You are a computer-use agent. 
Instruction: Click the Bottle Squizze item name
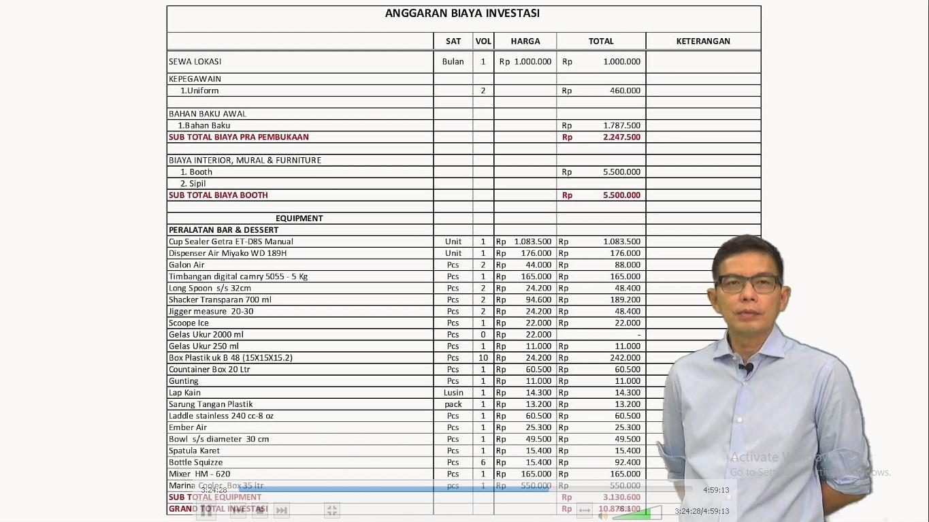tap(196, 462)
